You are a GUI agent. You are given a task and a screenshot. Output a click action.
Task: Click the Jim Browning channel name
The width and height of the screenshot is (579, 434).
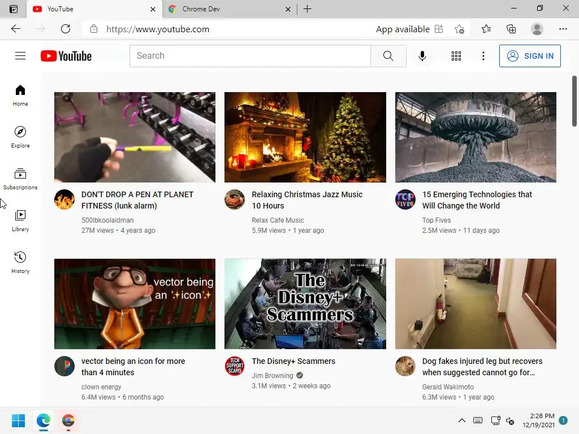tap(273, 376)
